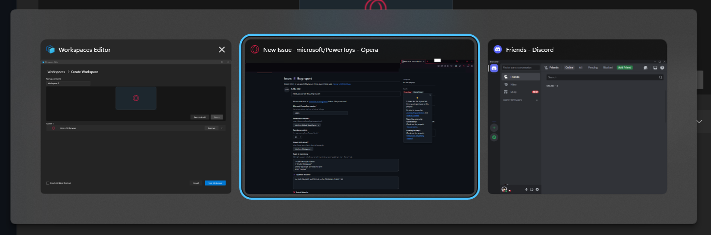Expand the chevron in the background window
This screenshot has height=235, width=711.
pyautogui.click(x=700, y=121)
